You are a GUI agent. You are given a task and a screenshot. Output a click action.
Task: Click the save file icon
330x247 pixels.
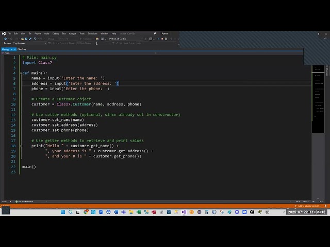coord(26,39)
